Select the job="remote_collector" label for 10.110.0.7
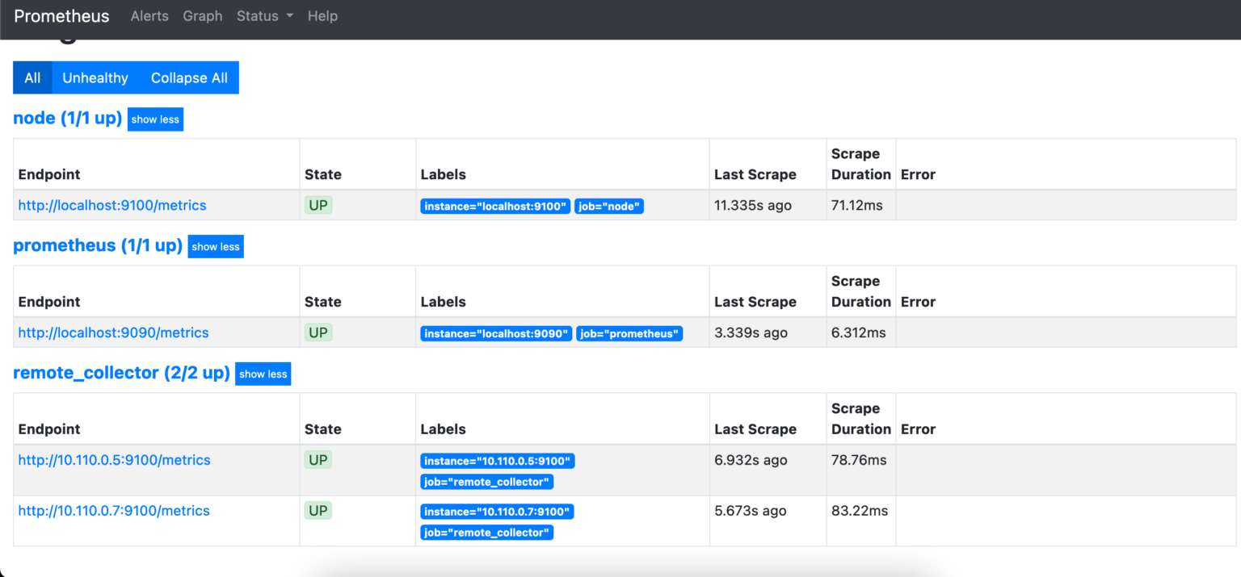 [486, 532]
